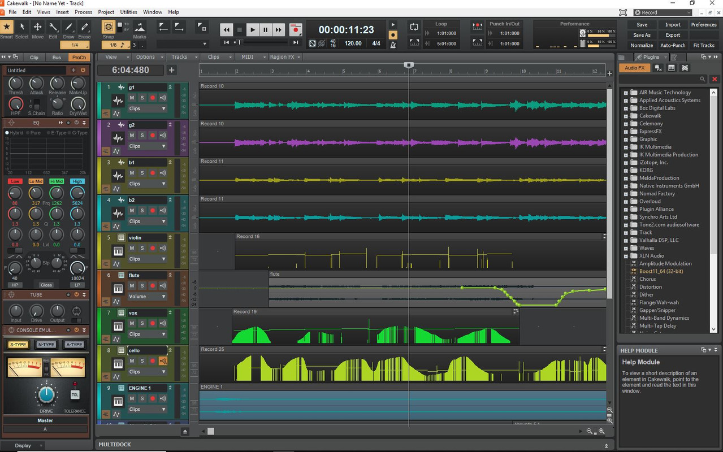Click the waveform icon on g1 track
The height and width of the screenshot is (452, 723).
(x=118, y=101)
